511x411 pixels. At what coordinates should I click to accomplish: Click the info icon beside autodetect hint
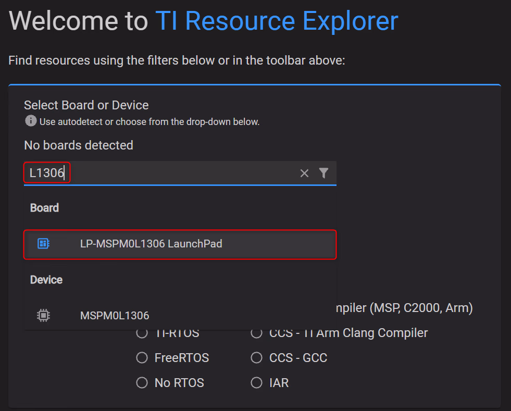coord(31,121)
